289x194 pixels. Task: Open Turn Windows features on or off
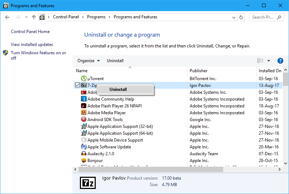(39, 55)
